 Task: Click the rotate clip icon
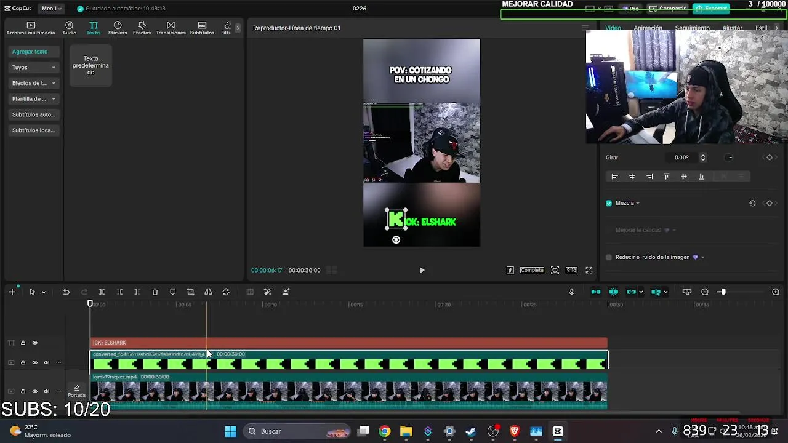coord(226,292)
